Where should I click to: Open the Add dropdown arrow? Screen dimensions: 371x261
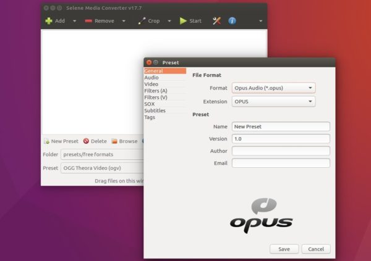pyautogui.click(x=75, y=21)
